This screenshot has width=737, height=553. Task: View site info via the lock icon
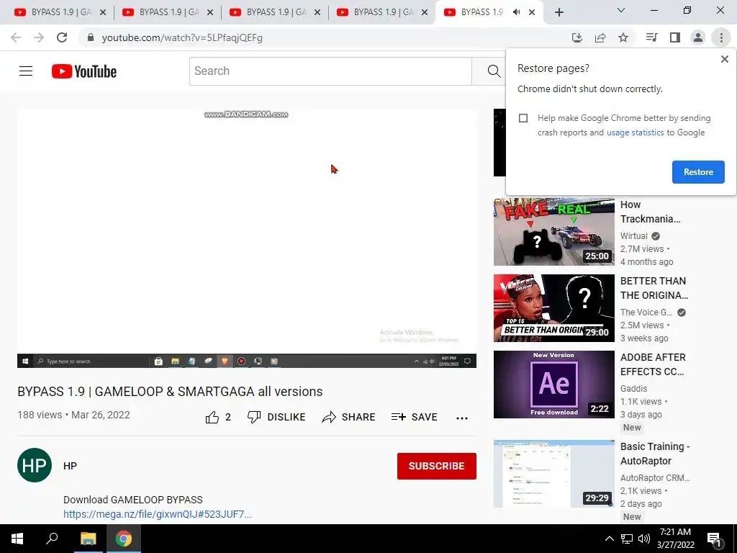point(91,37)
